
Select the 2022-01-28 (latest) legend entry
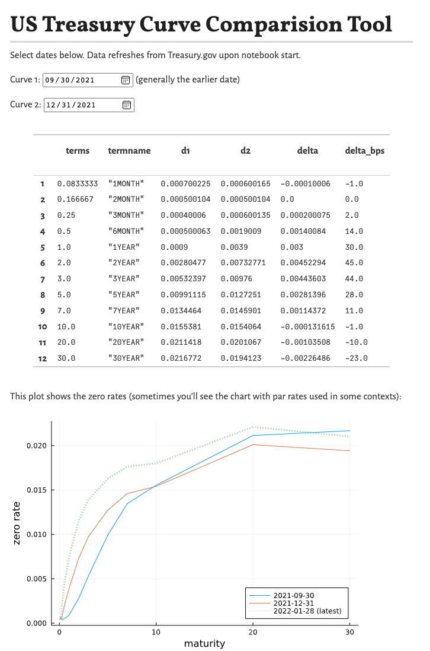coord(307,611)
